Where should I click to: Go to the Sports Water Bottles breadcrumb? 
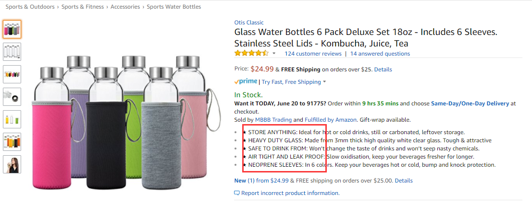click(173, 7)
